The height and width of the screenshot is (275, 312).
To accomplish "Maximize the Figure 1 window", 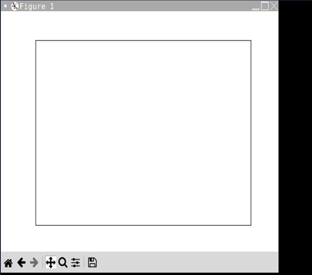I will point(264,6).
